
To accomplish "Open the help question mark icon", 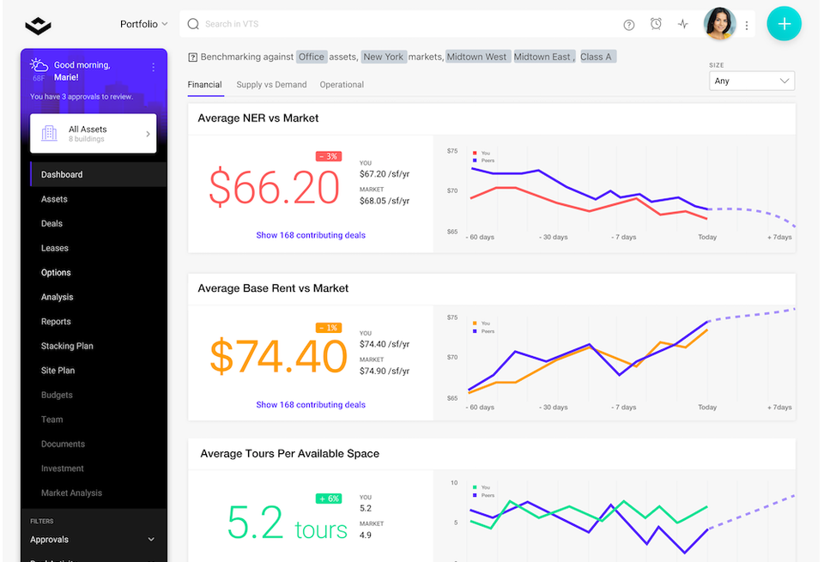I will tap(628, 25).
